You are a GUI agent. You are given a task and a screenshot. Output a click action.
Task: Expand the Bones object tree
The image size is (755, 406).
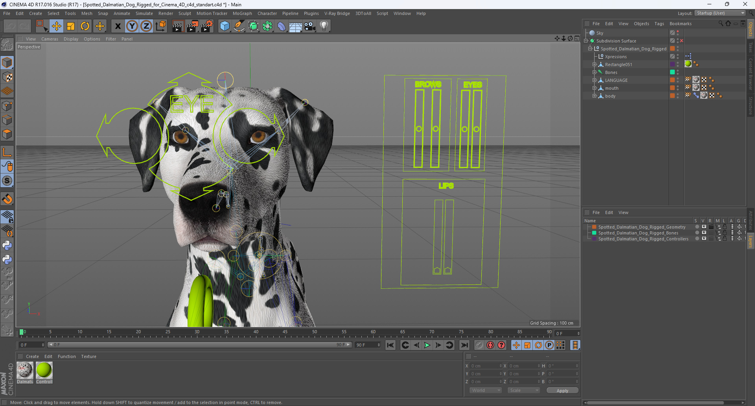(x=594, y=72)
